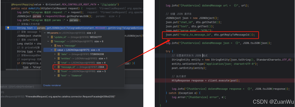Click the field icon of "entities" entry

(59, 59)
